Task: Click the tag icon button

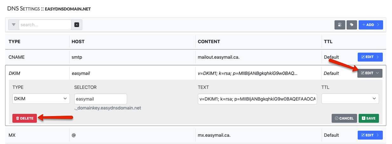Action: click(x=352, y=25)
